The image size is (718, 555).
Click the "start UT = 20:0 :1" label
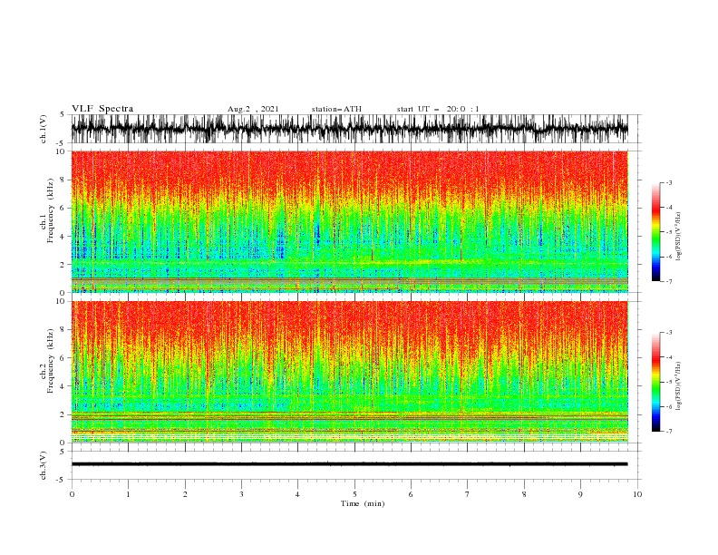[x=438, y=109]
